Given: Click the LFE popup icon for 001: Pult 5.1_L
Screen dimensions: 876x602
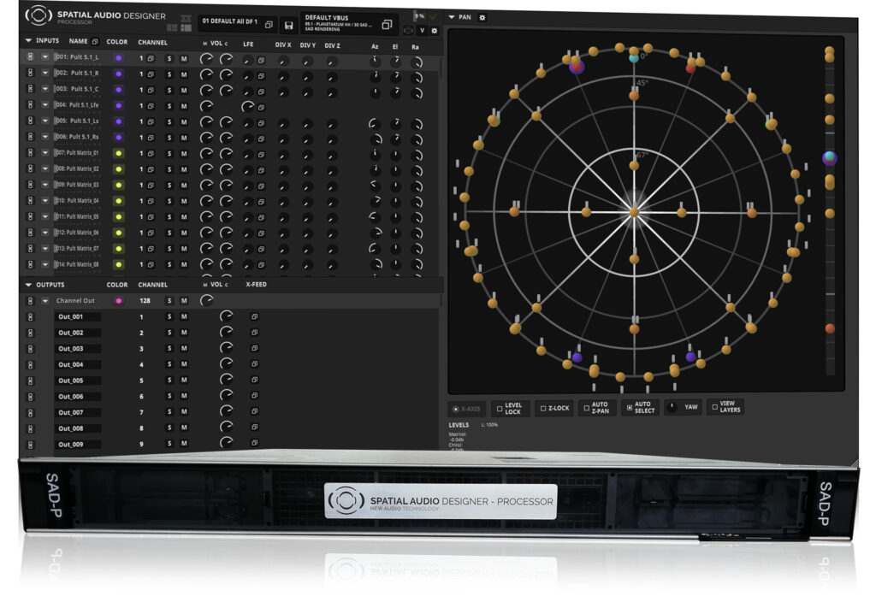Looking at the screenshot, I should click(261, 60).
